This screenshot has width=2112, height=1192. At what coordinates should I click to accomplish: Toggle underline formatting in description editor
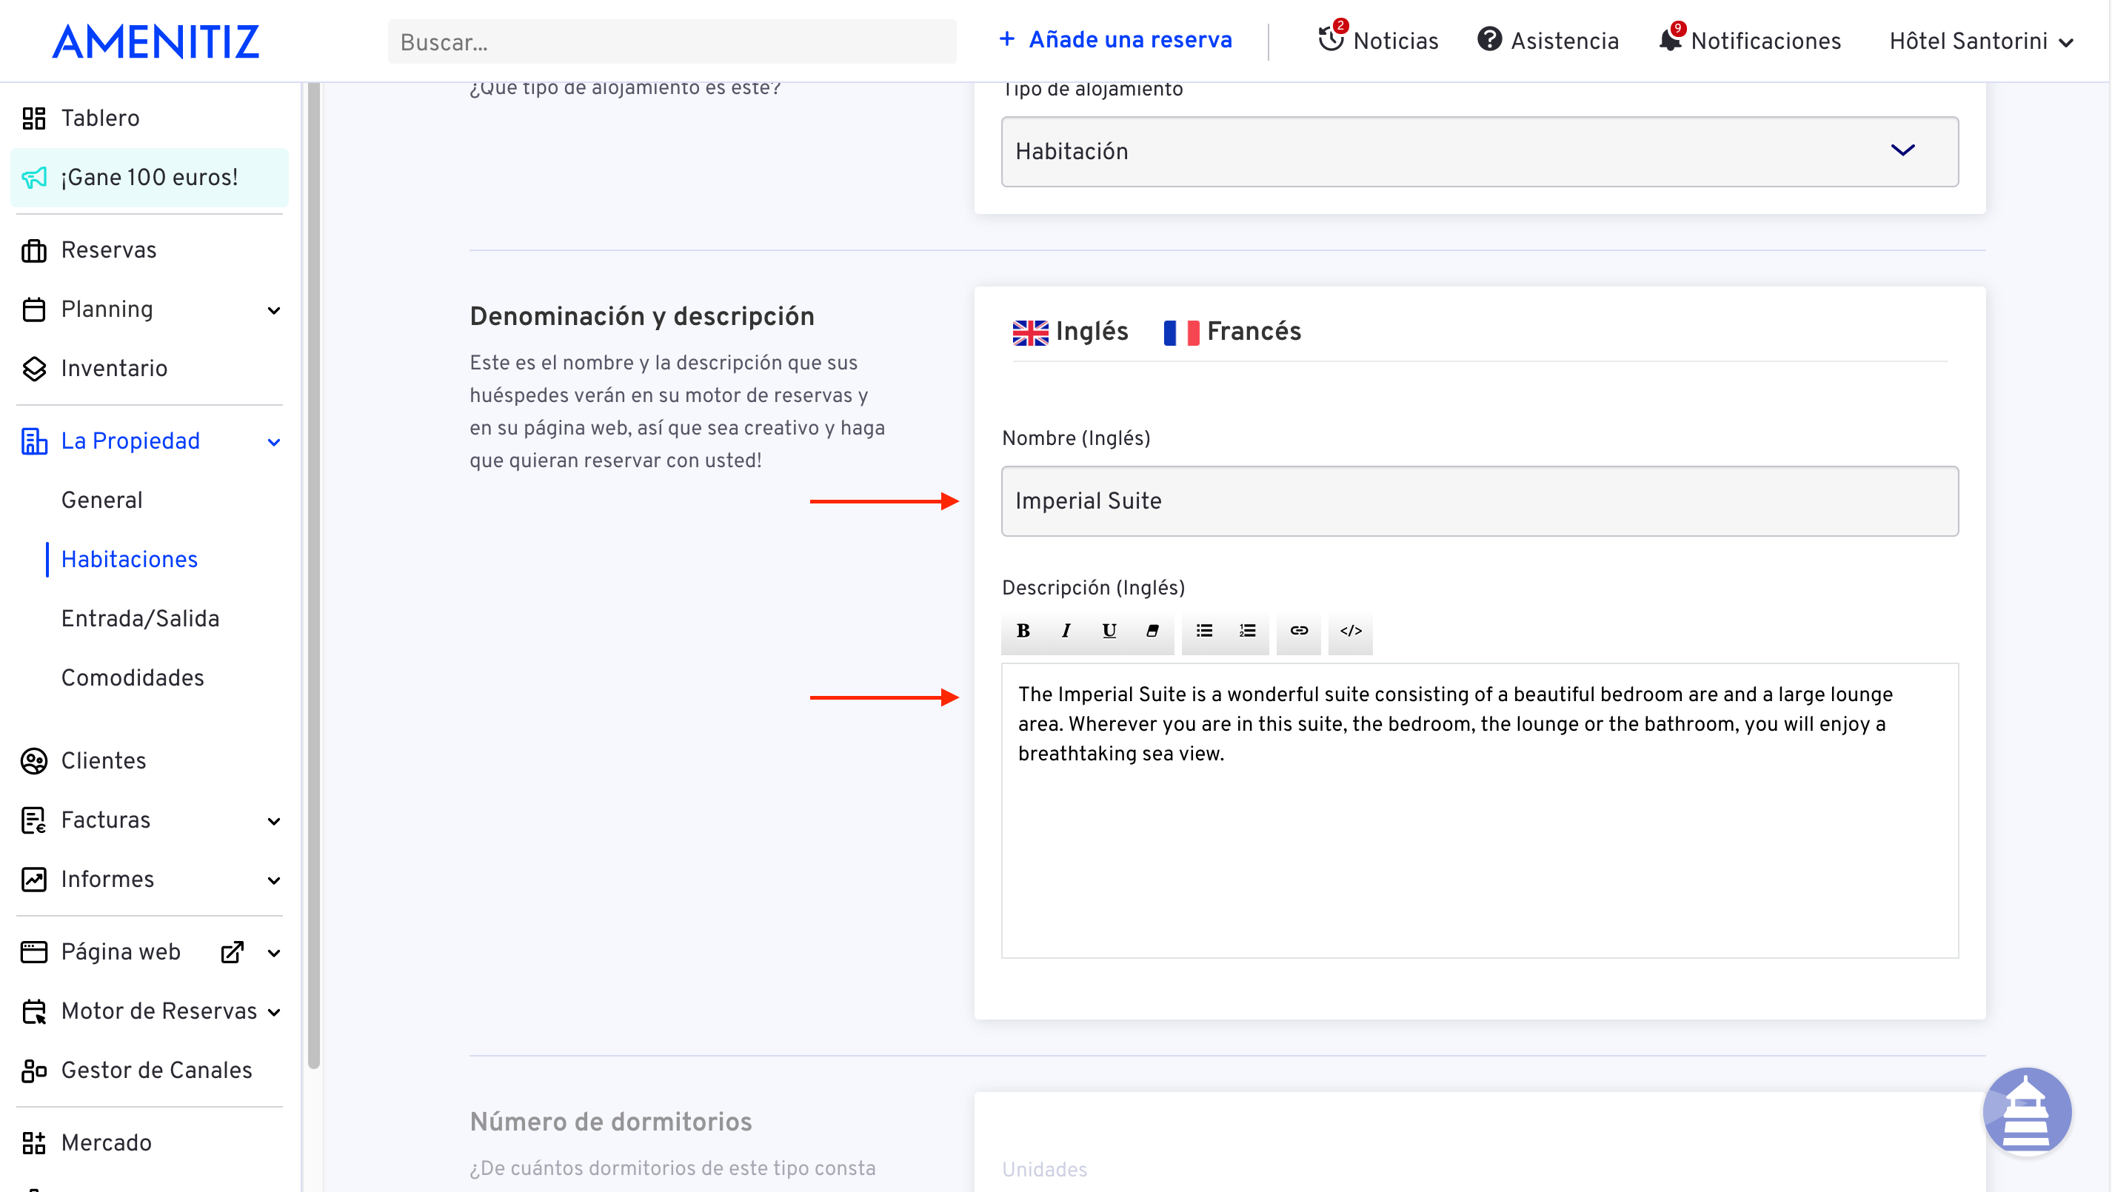1109,631
